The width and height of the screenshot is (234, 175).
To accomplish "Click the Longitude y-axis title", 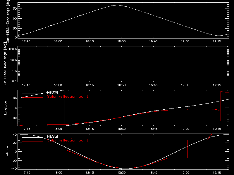I will (x=5, y=108).
